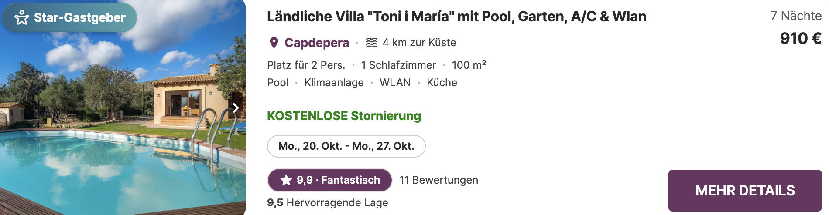This screenshot has width=829, height=215.
Task: Click the MEHR DETAILS button
Action: tap(745, 191)
